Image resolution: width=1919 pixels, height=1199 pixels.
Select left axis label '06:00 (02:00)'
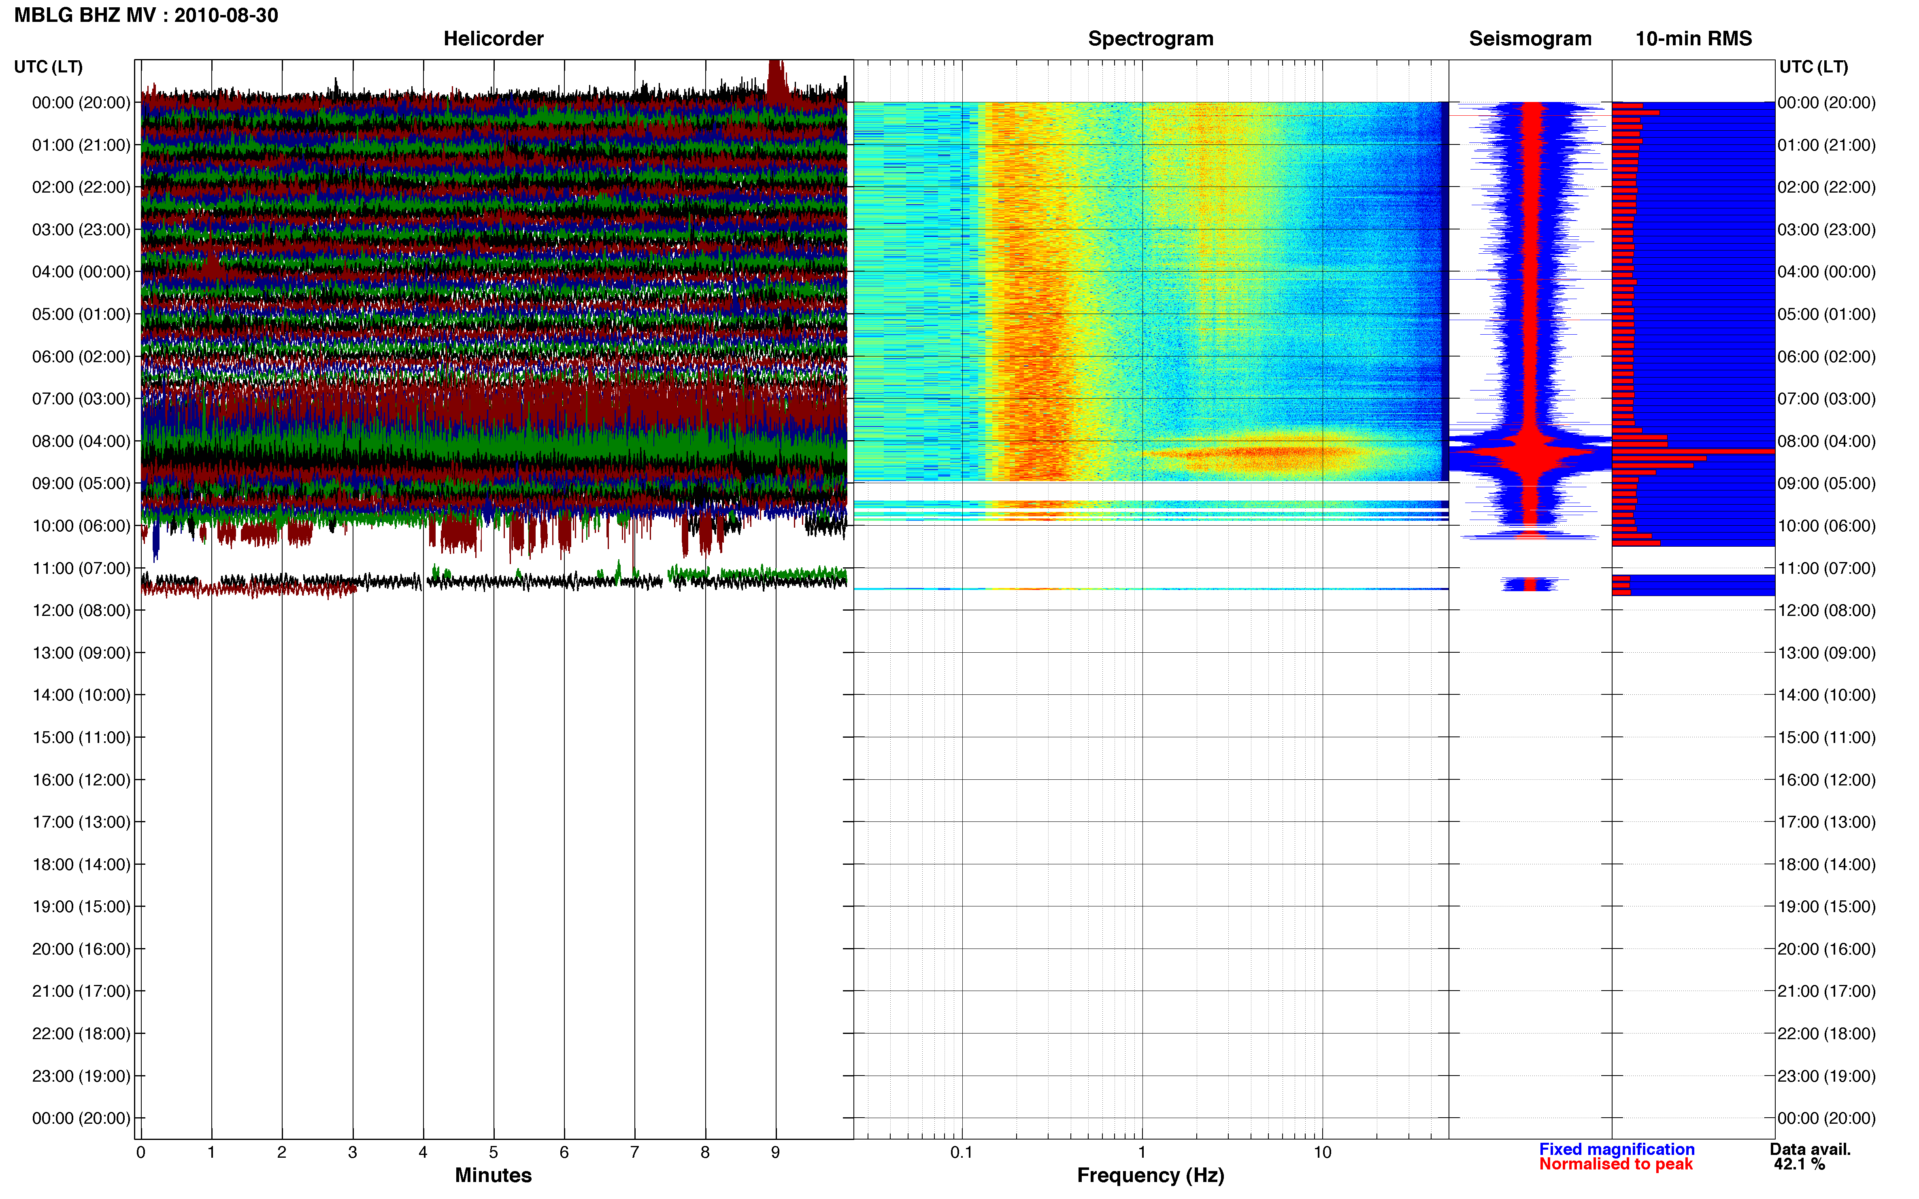(x=81, y=357)
